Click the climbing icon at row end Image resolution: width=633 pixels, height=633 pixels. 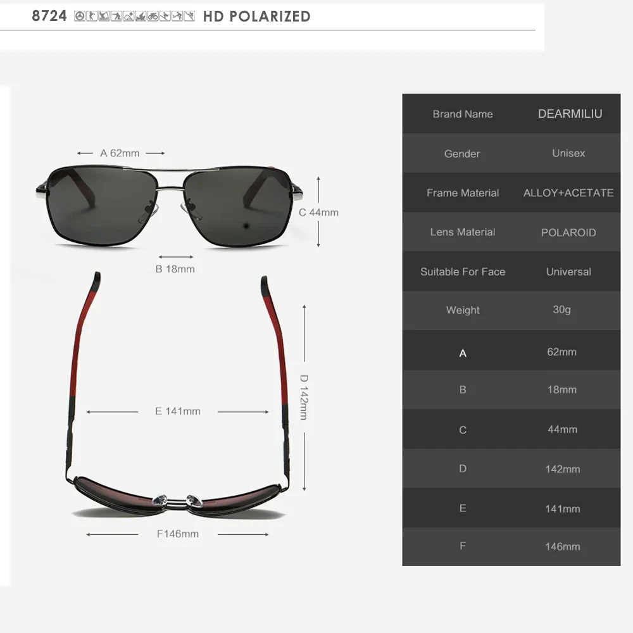(x=189, y=16)
